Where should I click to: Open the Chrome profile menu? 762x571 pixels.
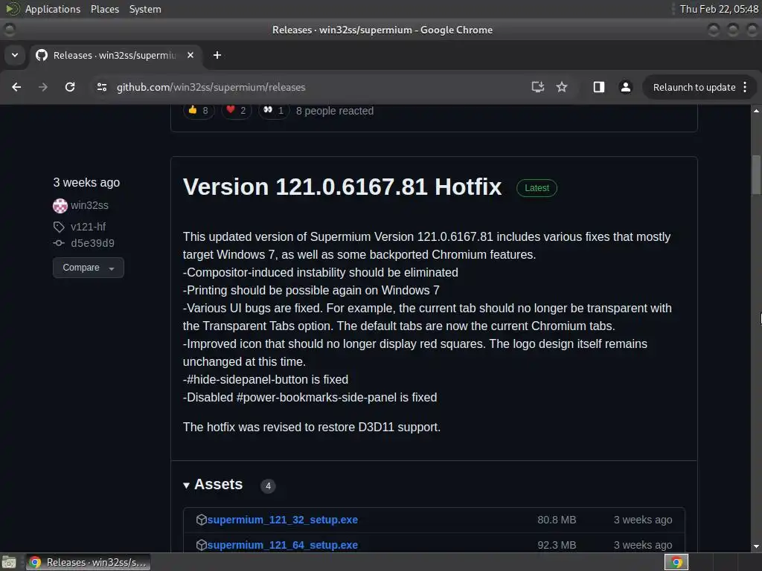(x=625, y=87)
